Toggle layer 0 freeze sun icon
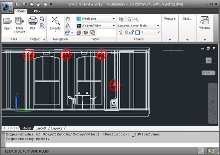This screenshot has height=155, width=220. (126, 32)
